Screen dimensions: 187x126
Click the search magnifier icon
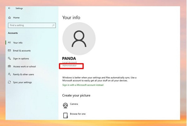[x=53, y=25]
